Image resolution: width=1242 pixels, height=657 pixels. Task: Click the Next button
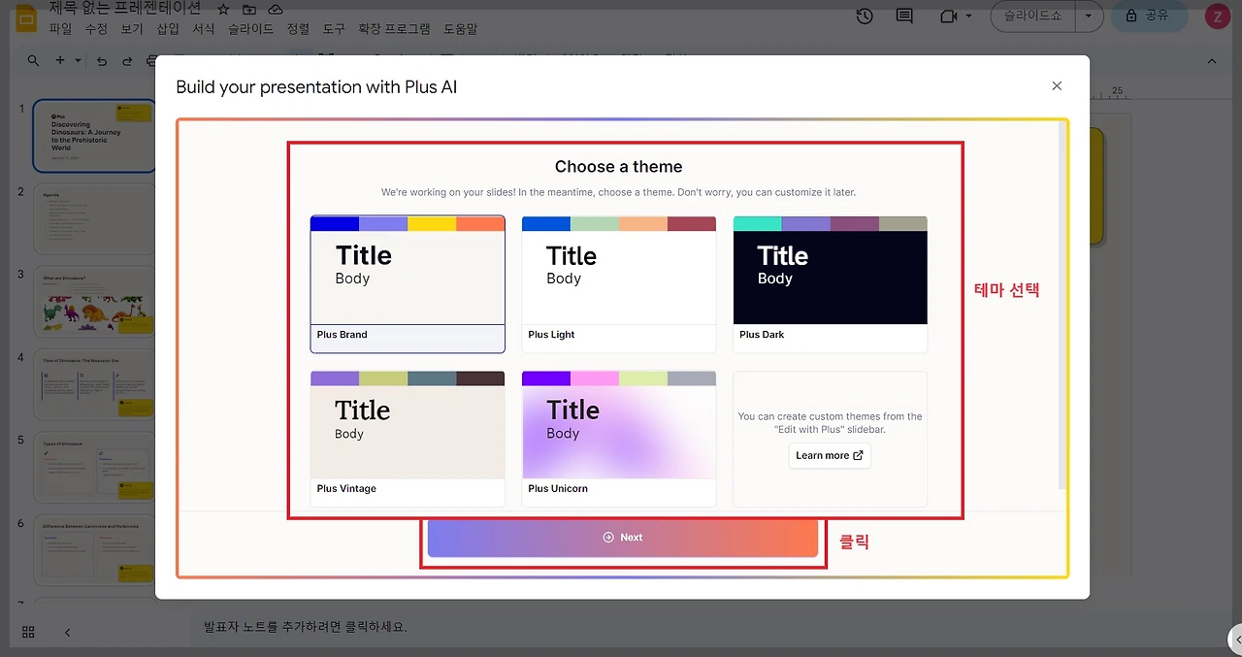click(x=623, y=538)
